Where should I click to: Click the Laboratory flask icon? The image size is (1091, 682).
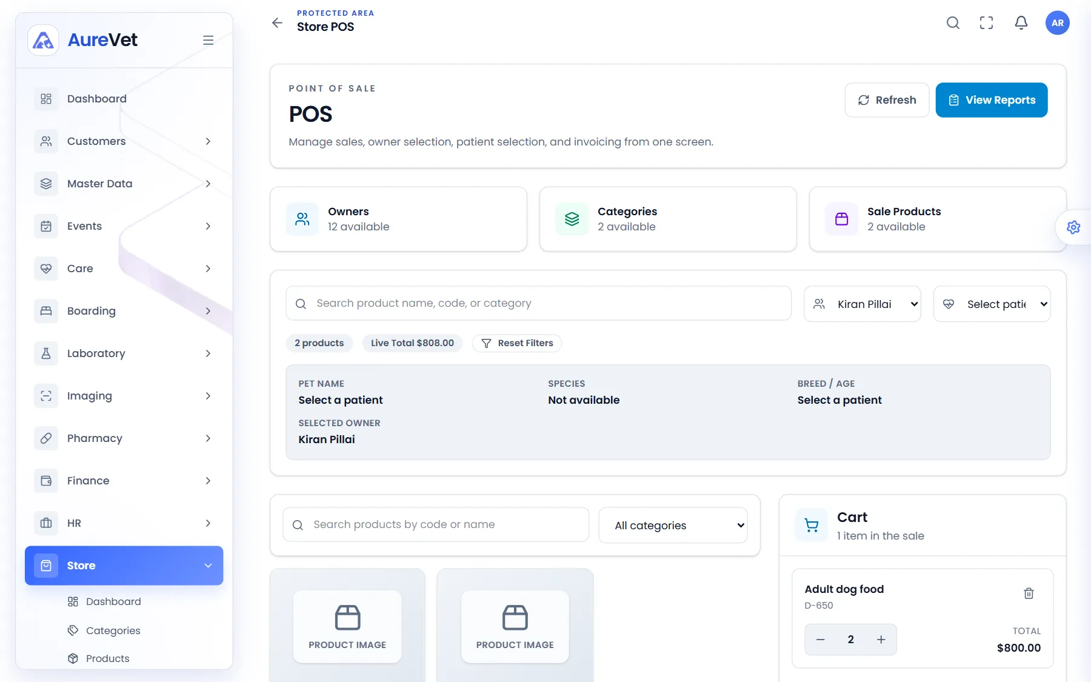point(46,353)
